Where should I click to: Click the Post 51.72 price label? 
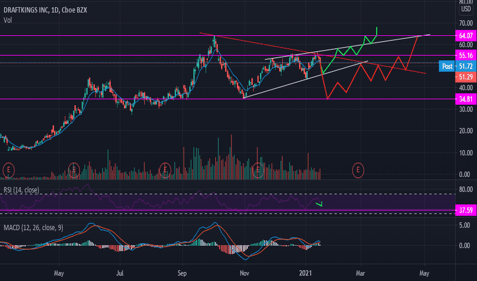(x=458, y=66)
